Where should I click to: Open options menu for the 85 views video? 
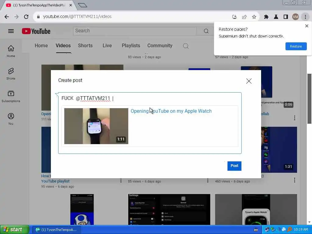point(208,180)
